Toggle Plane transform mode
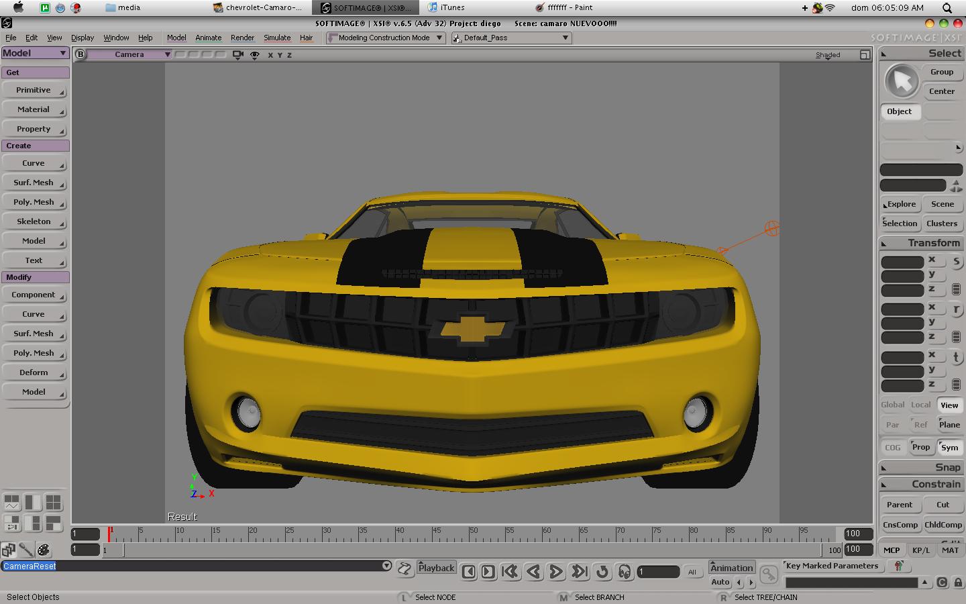966x604 pixels. coord(949,425)
